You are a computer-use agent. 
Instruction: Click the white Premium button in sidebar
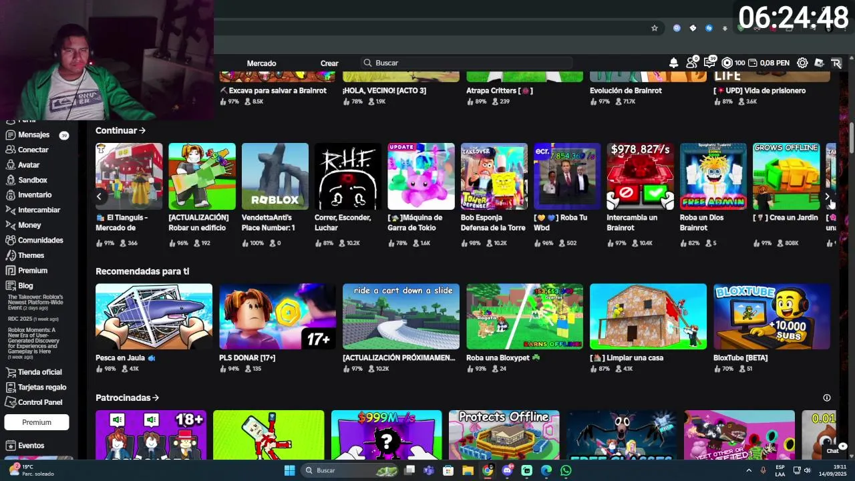(x=37, y=422)
